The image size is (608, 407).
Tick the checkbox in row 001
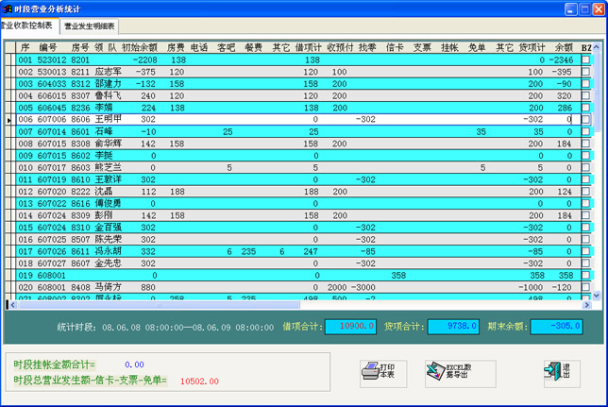click(585, 59)
